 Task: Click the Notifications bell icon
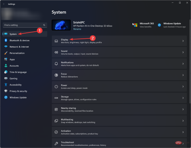point(56,64)
